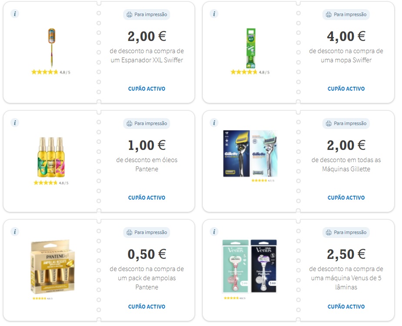Viewport: 402px width, 326px height.
Task: Print the ampolas Pantene 0,50 € coupon
Action: 147,232
